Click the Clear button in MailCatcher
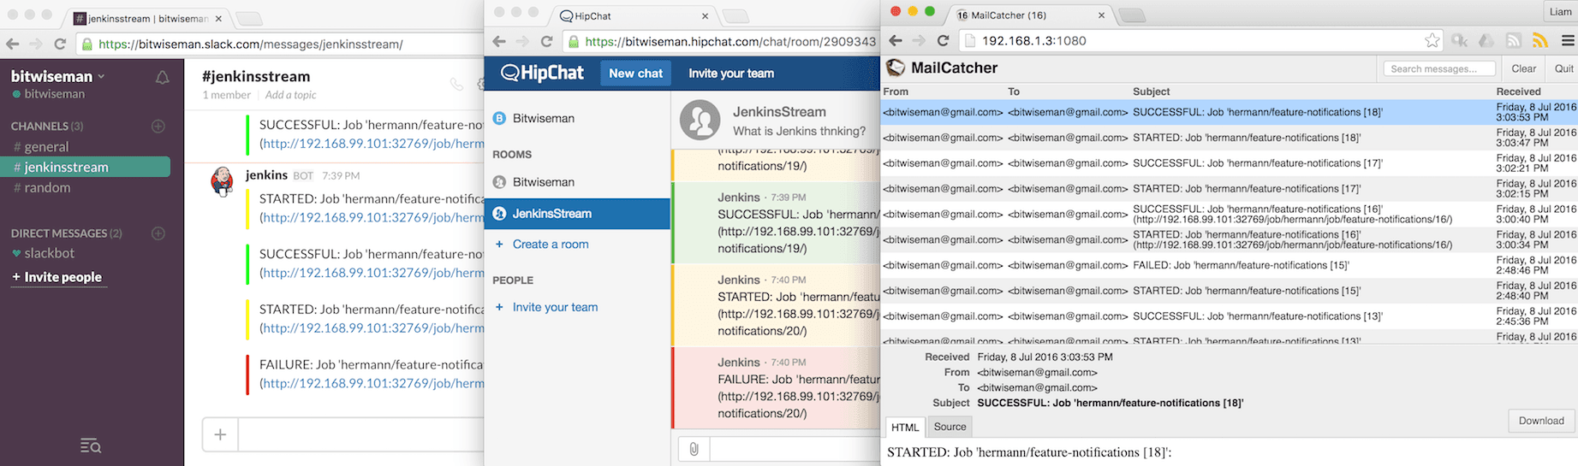Image resolution: width=1578 pixels, height=466 pixels. (x=1523, y=68)
